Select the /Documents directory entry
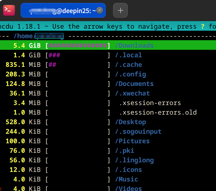The width and height of the screenshot is (216, 191). pyautogui.click(x=134, y=84)
